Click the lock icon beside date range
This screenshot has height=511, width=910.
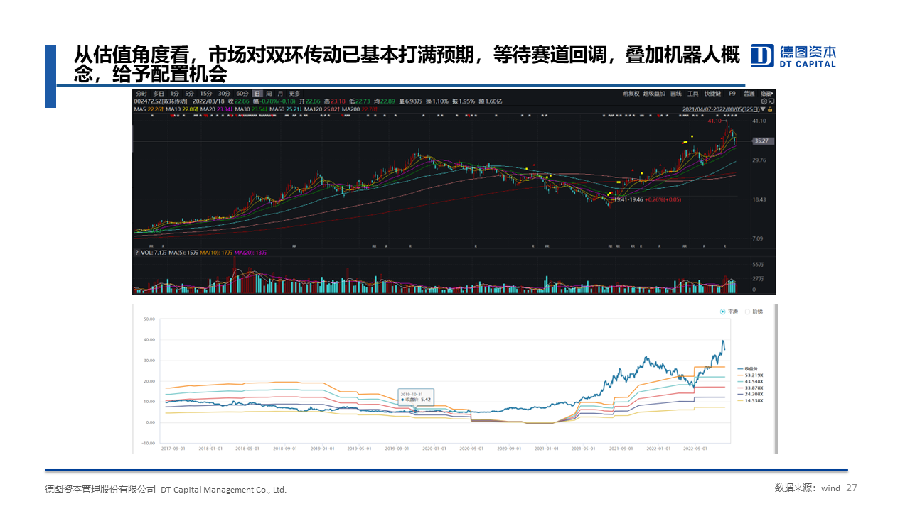pos(771,109)
